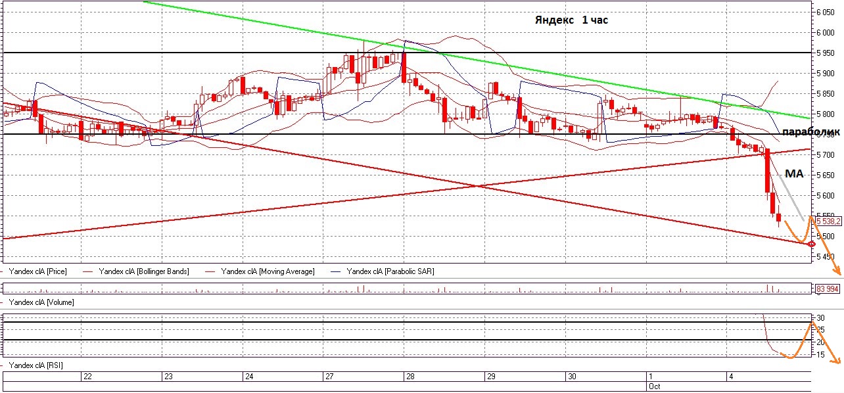
Task: Click price axis value '6 000'
Action: pos(826,33)
